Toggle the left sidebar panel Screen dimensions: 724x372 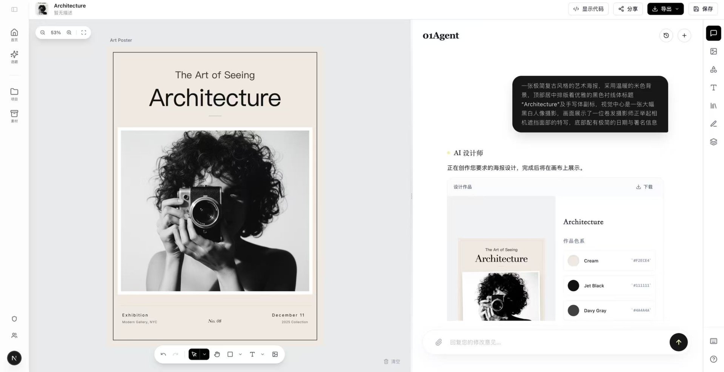[14, 9]
